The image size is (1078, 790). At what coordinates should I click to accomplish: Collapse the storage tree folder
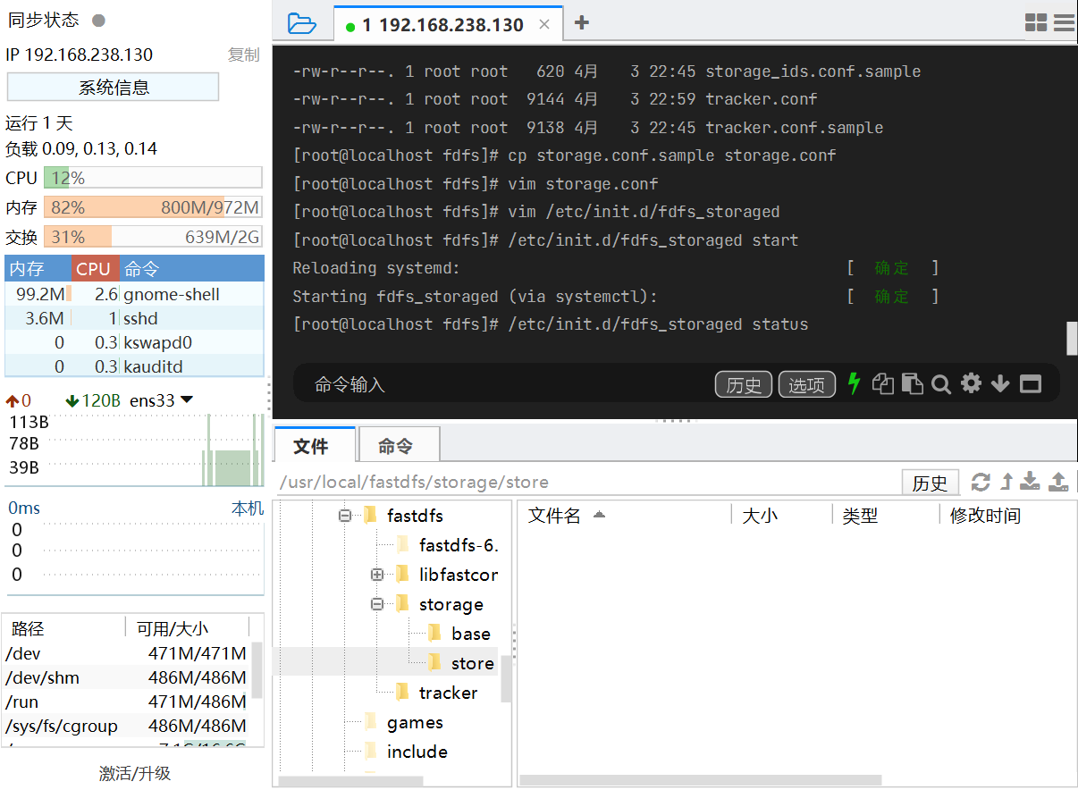click(377, 604)
